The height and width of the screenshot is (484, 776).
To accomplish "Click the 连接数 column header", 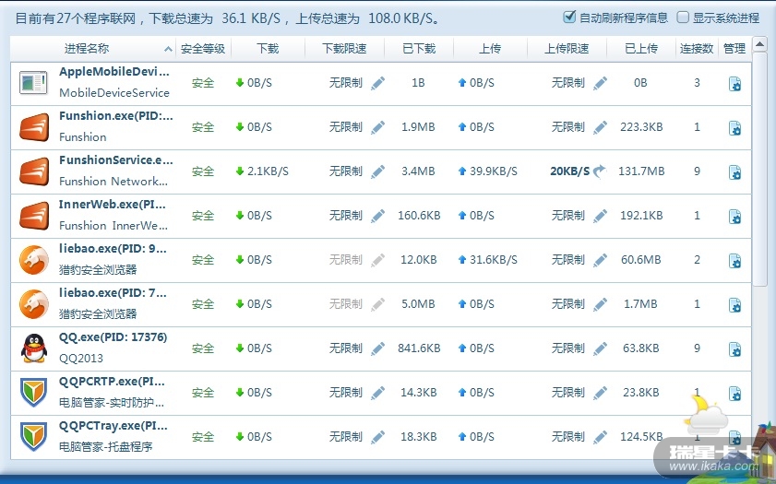I will tap(697, 48).
